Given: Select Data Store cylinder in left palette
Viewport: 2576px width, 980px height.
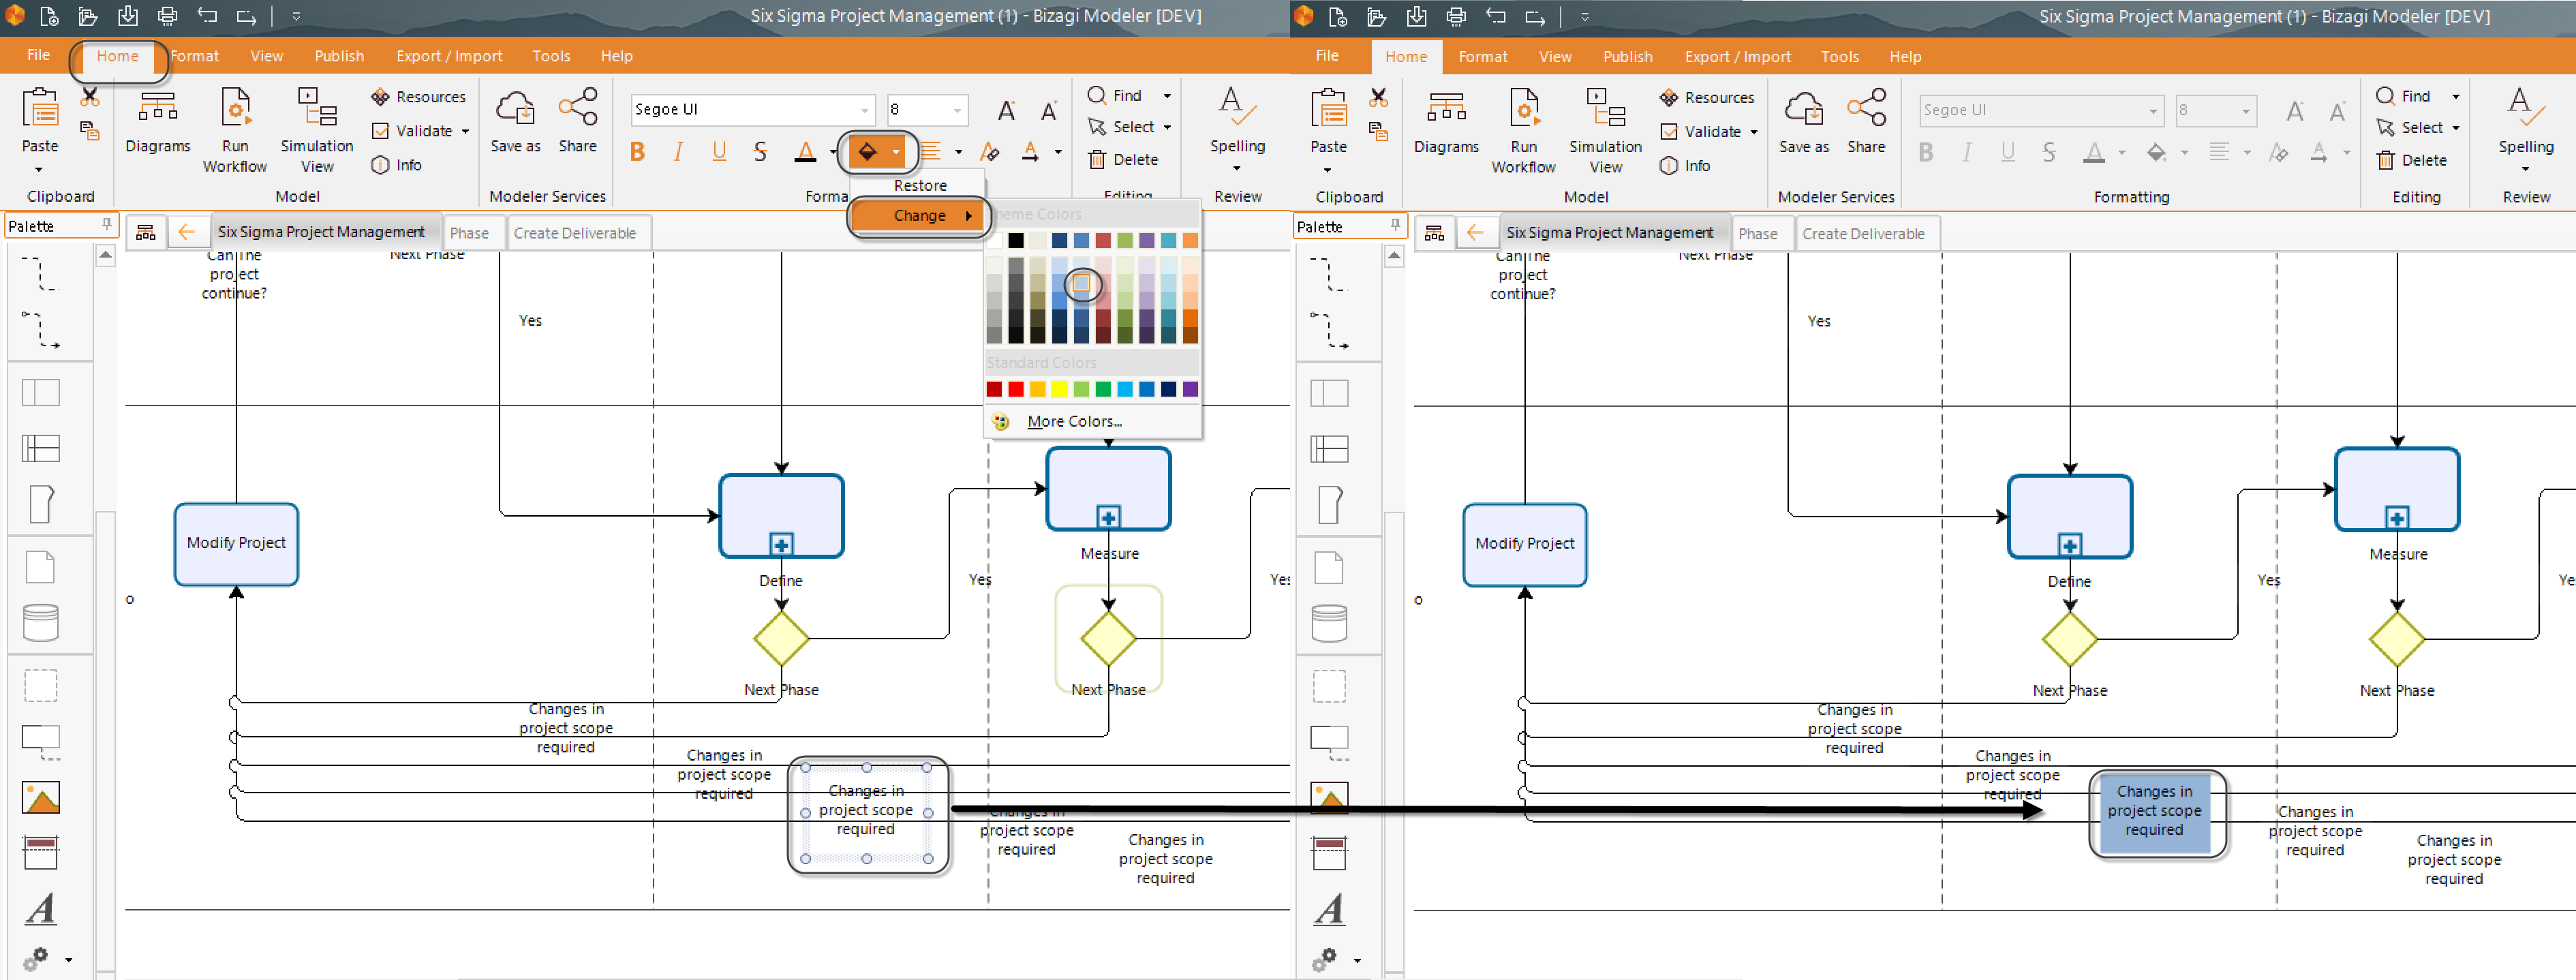Looking at the screenshot, I should (x=41, y=622).
